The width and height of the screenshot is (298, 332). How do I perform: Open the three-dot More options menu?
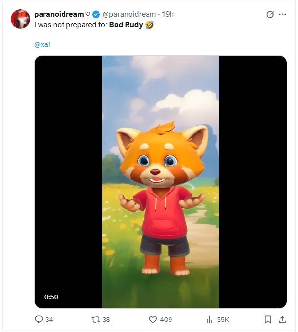(x=282, y=15)
